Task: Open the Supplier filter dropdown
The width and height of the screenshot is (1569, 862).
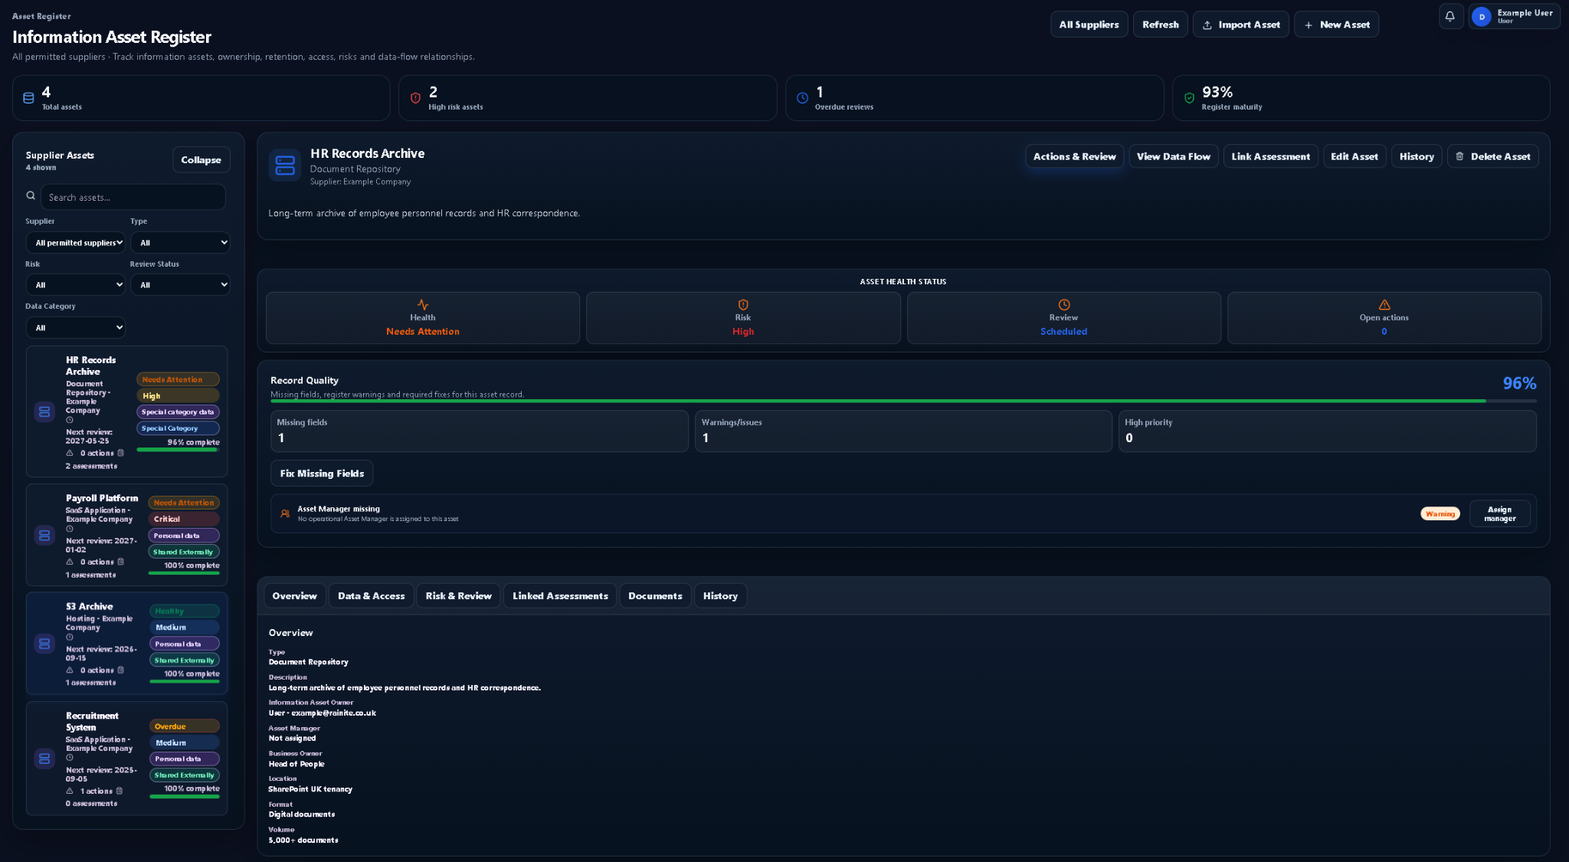Action: pyautogui.click(x=75, y=242)
